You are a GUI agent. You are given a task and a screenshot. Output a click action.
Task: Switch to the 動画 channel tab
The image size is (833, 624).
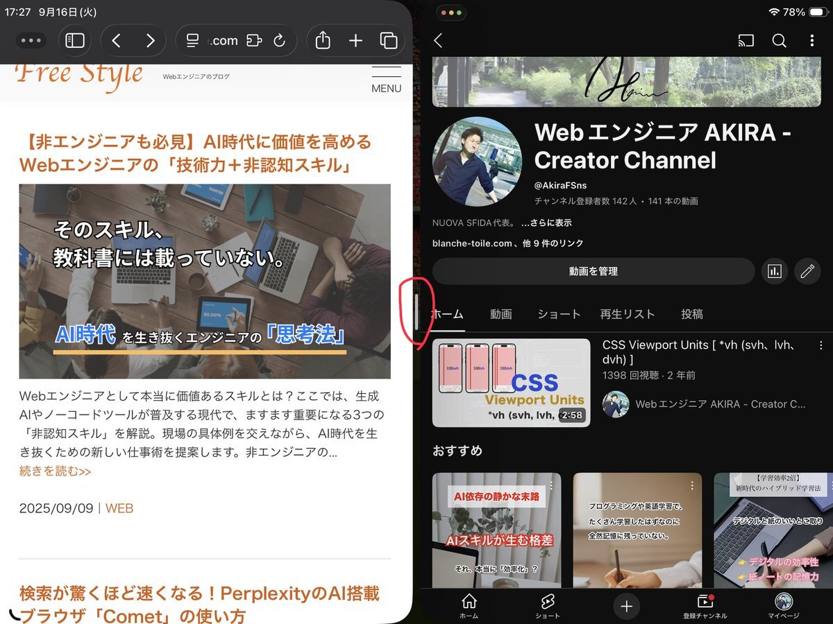tap(500, 314)
